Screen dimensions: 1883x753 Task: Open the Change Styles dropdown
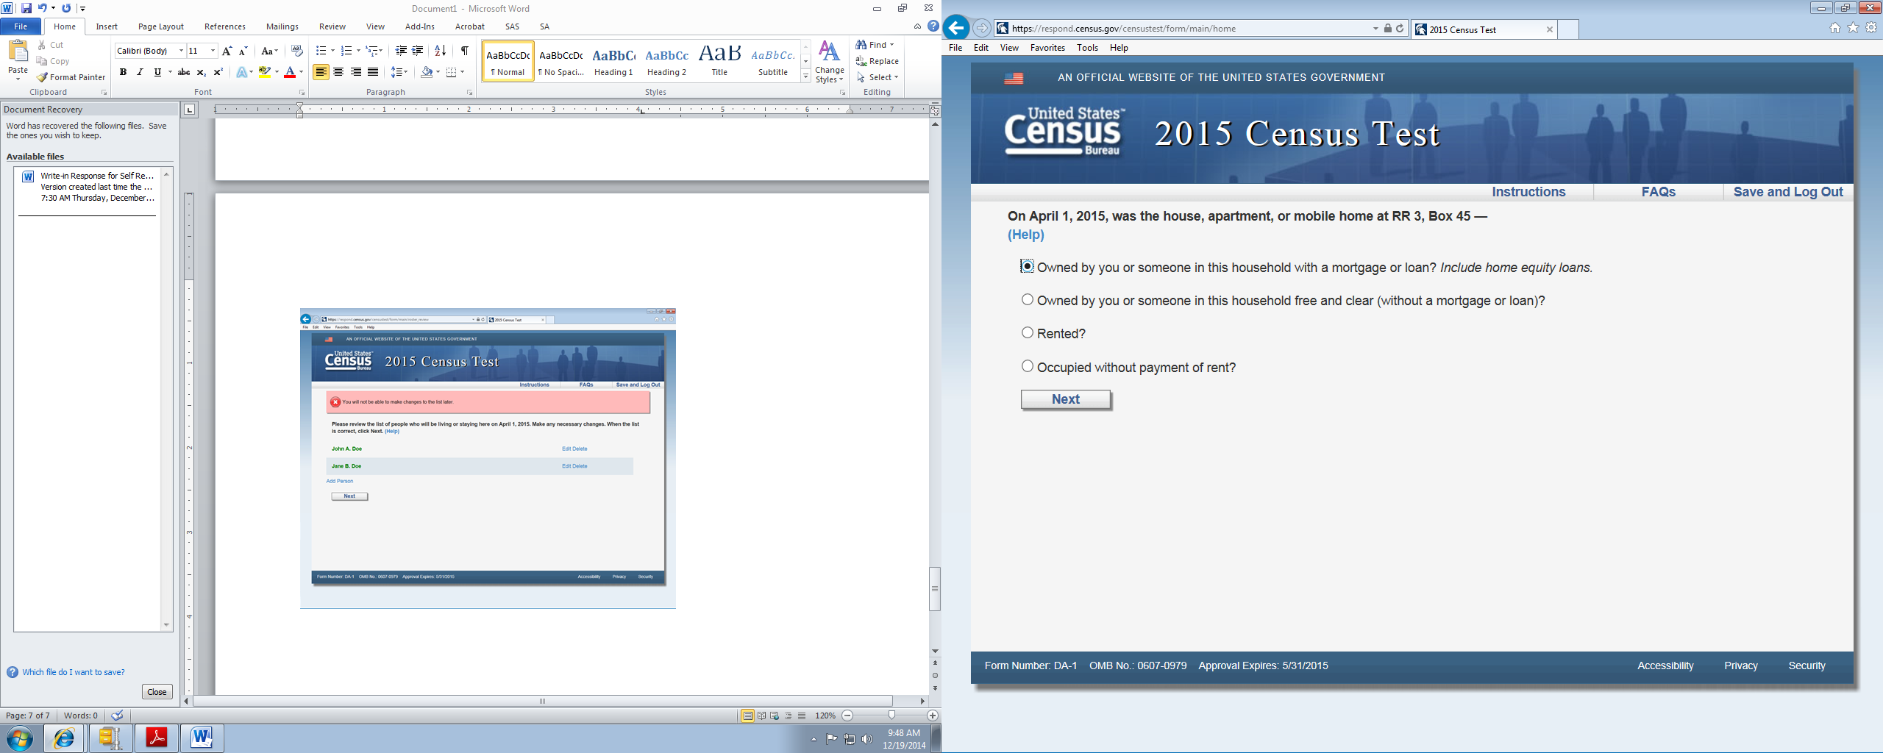point(830,62)
